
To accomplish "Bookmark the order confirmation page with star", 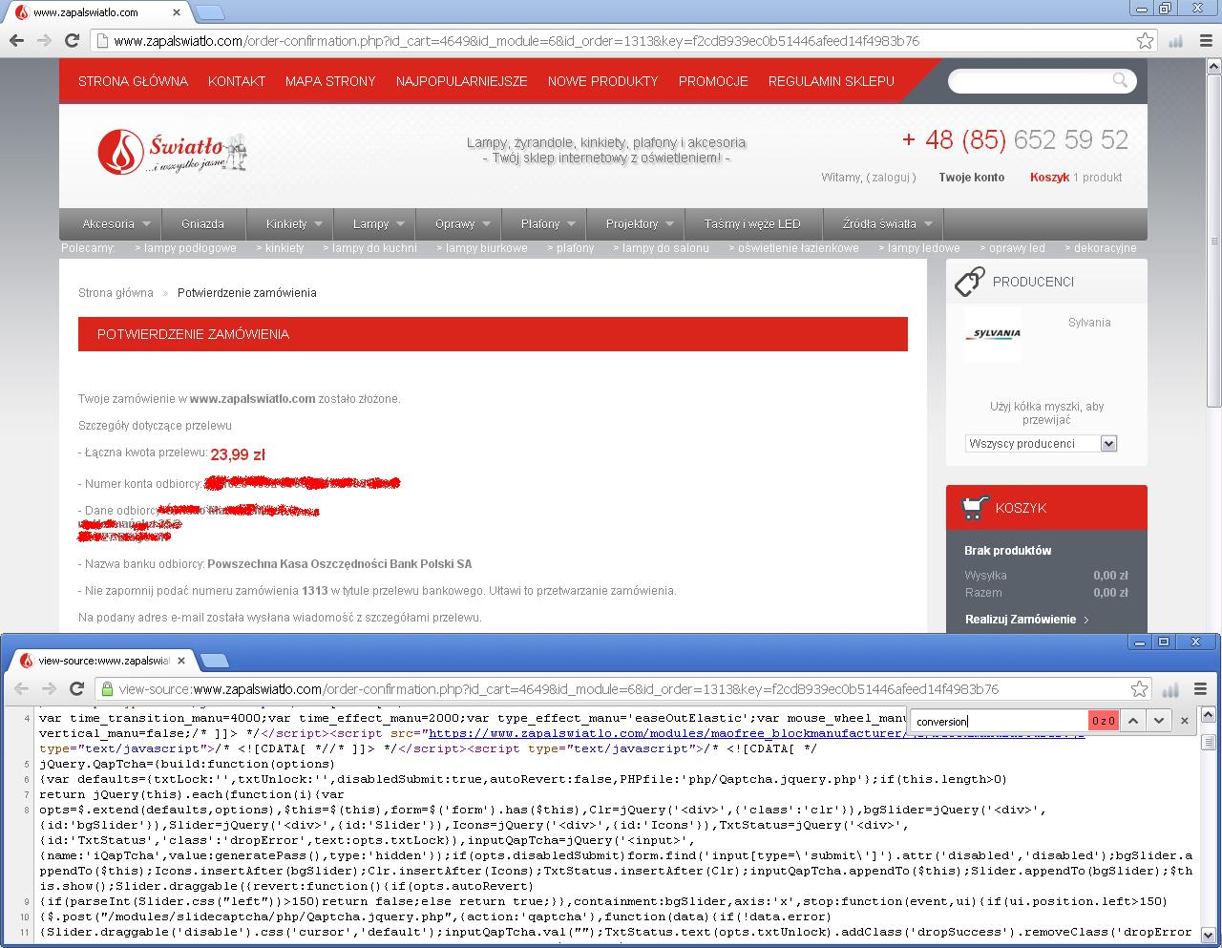I will pos(1145,40).
